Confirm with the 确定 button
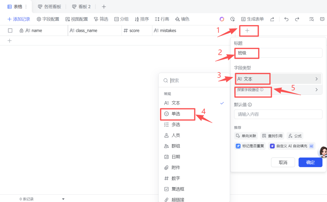 pyautogui.click(x=310, y=162)
